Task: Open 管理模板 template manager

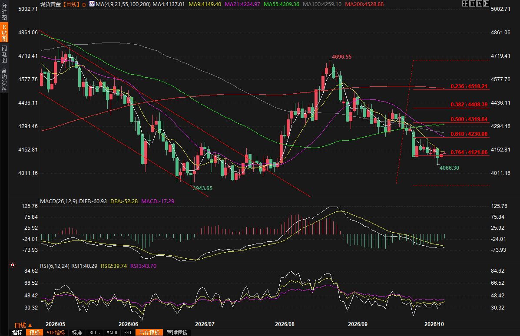Action: 177,333
